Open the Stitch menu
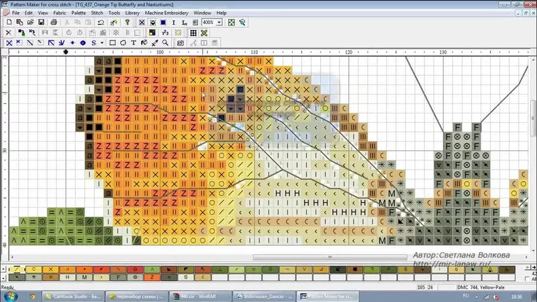537x302 pixels. pyautogui.click(x=97, y=13)
